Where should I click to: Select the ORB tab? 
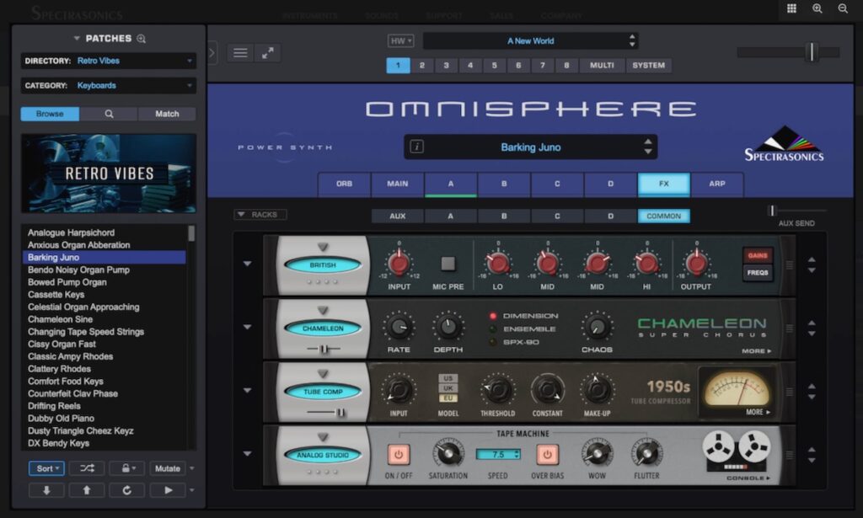click(344, 184)
